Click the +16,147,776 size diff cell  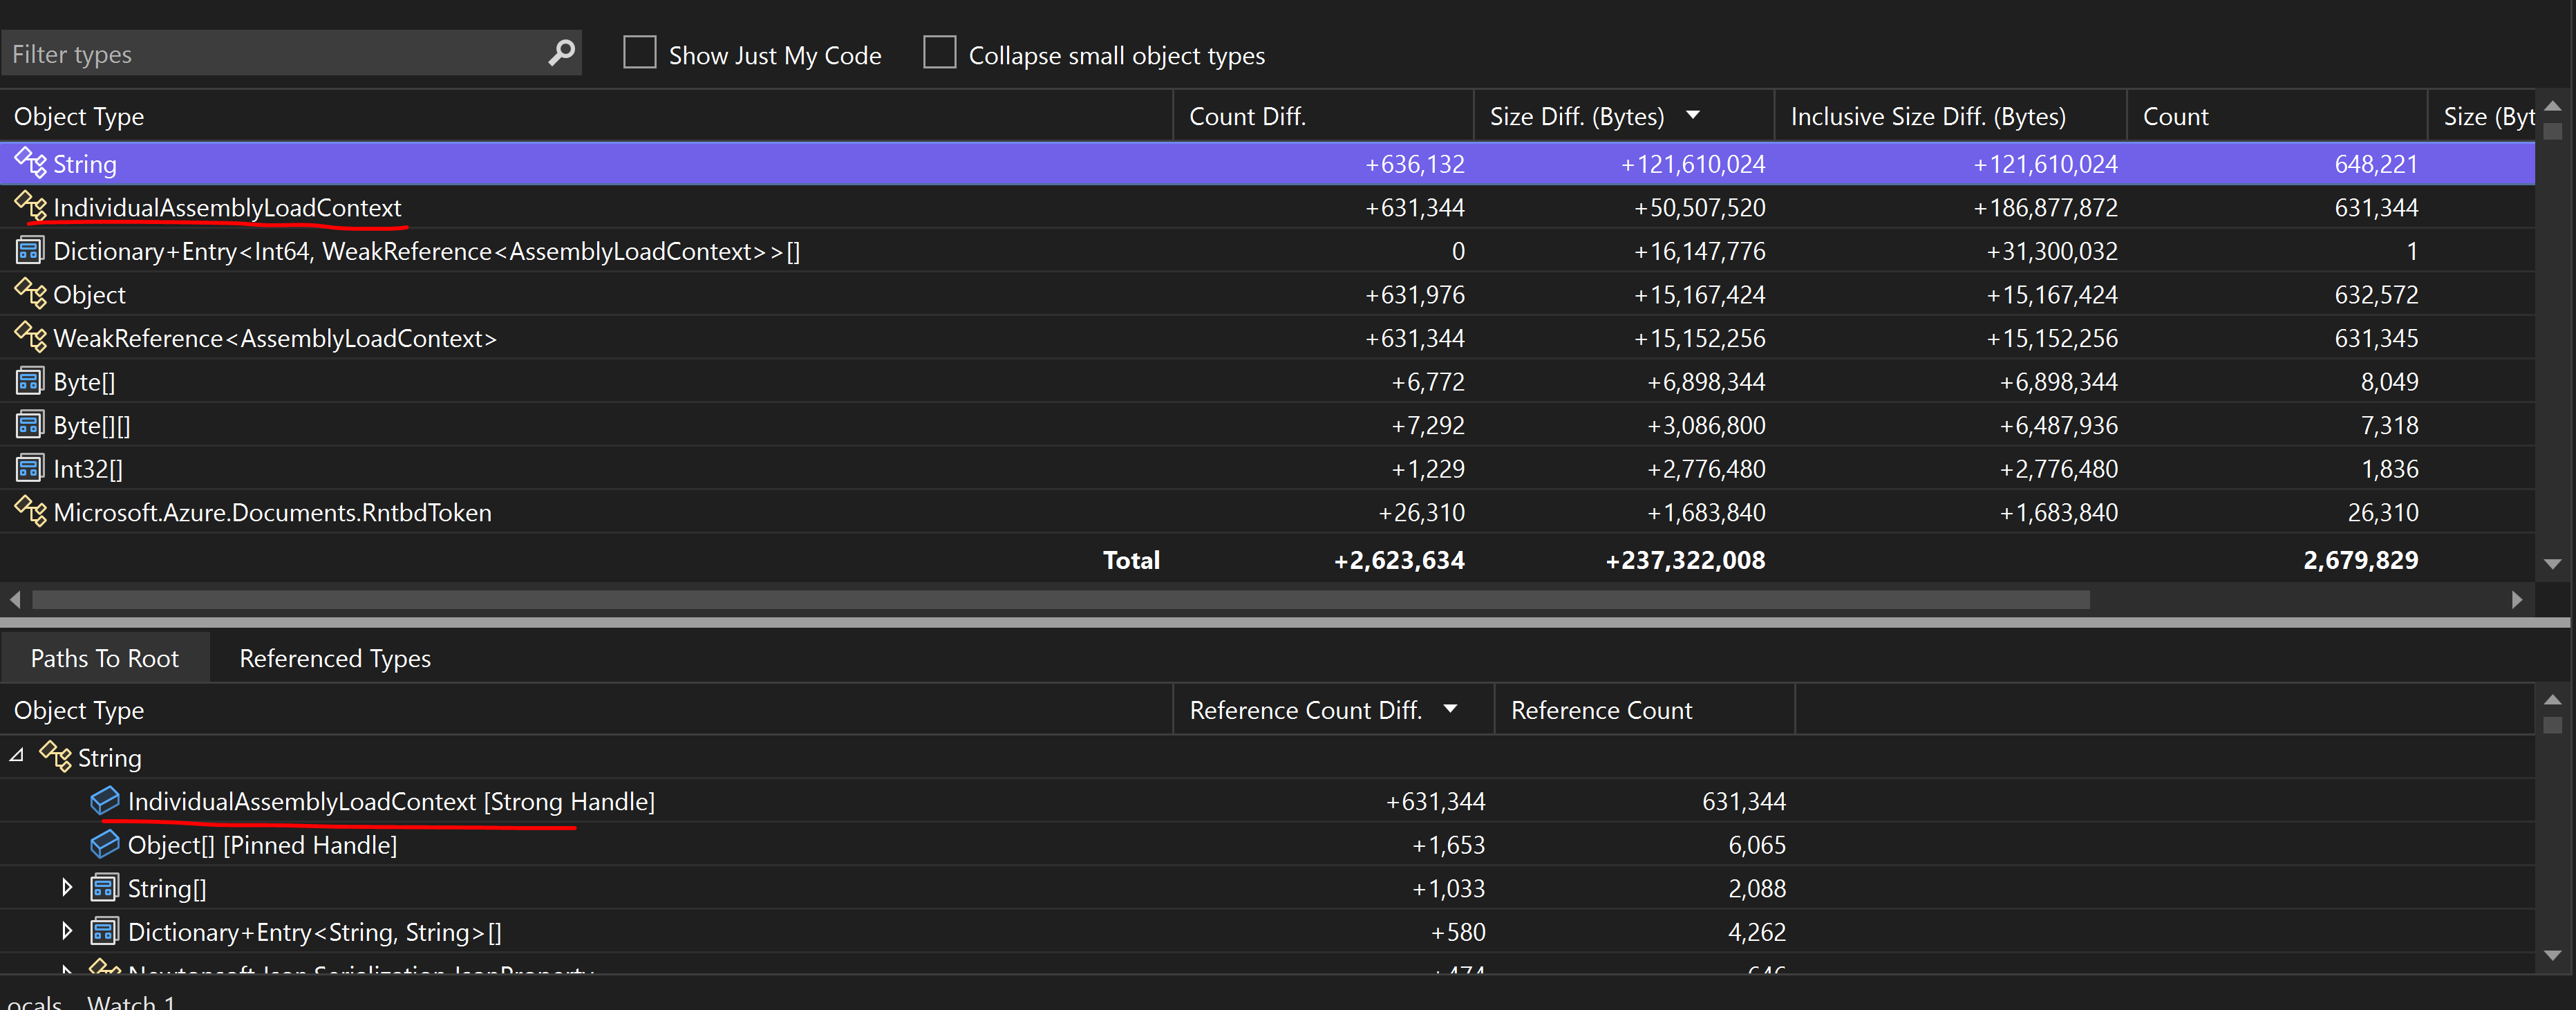coord(1699,251)
